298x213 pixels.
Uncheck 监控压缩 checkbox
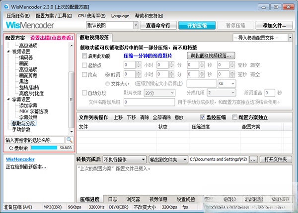(203, 117)
